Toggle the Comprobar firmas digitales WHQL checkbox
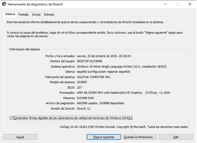This screenshot has height=143, width=197. click(11, 118)
